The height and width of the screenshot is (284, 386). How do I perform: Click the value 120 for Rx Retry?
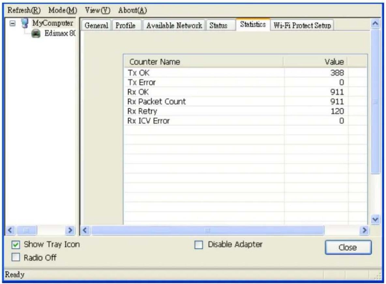[x=337, y=111]
